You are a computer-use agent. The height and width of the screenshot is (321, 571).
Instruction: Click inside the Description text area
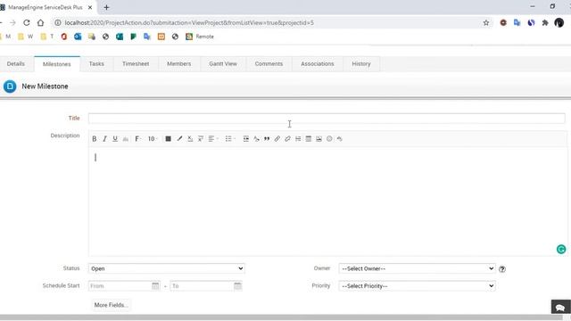click(x=327, y=202)
